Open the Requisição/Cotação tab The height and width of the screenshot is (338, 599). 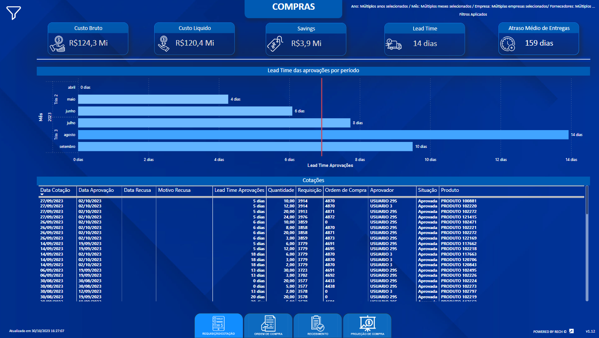point(218,325)
